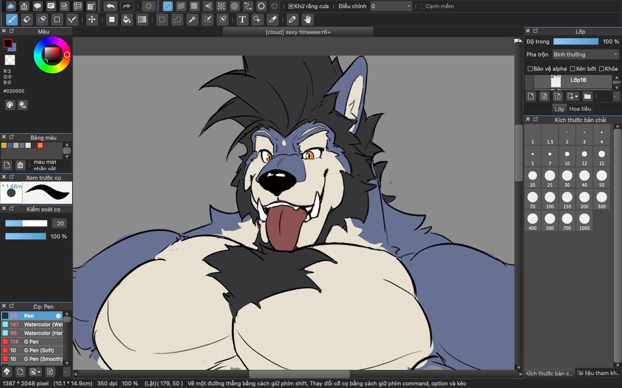Select the Lớp18 layer thumbnail
The image size is (622, 388).
556,81
